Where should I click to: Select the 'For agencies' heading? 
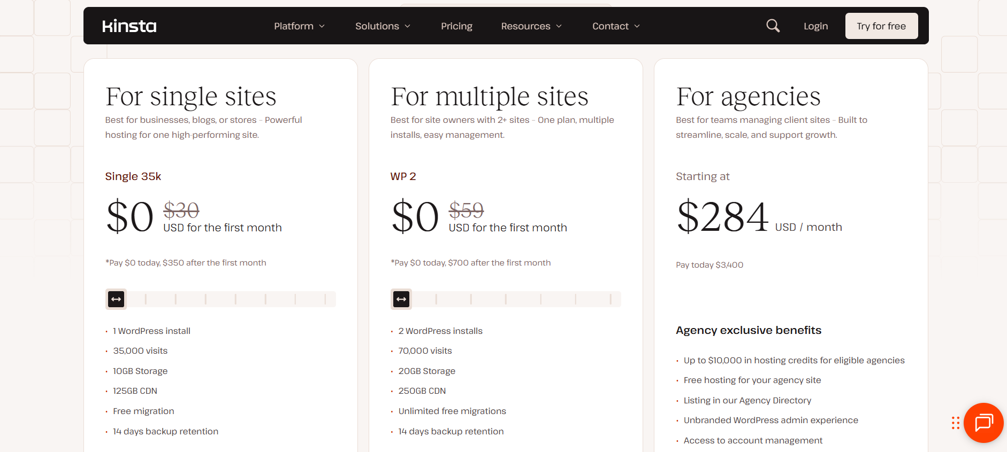748,97
